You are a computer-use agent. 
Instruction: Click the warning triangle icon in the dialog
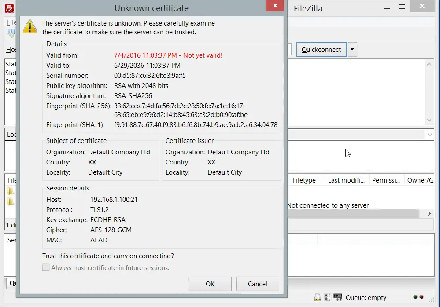coord(30,27)
